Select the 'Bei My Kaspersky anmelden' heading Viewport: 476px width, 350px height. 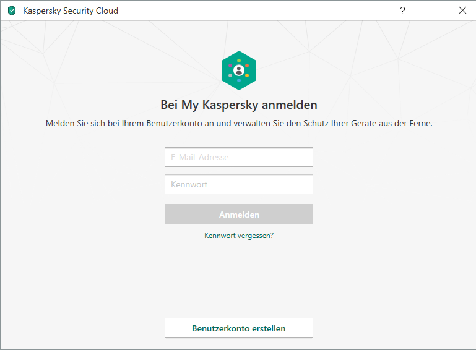[239, 105]
